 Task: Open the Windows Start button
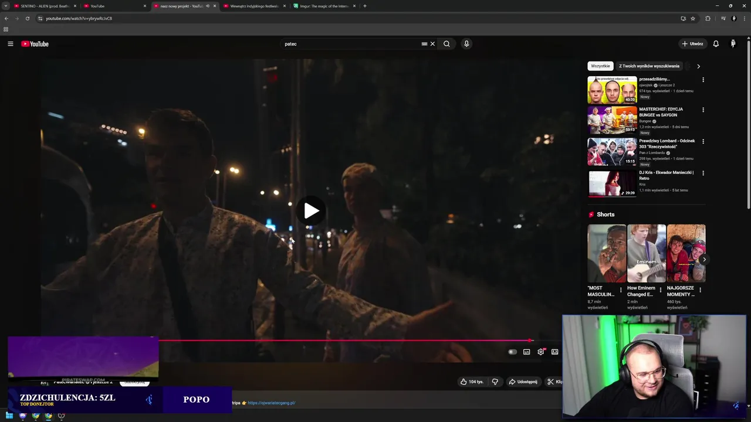(x=9, y=416)
